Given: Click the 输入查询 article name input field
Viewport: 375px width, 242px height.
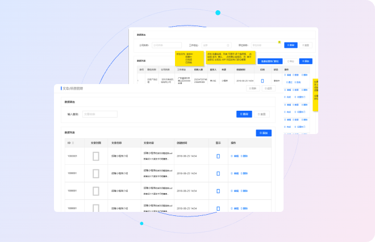Looking at the screenshot, I should [100, 114].
